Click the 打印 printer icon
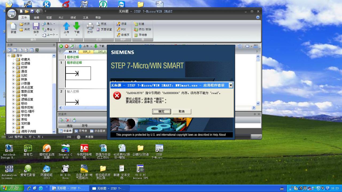Image resolution: width=342 pixels, height=192 pixels. (x=90, y=26)
